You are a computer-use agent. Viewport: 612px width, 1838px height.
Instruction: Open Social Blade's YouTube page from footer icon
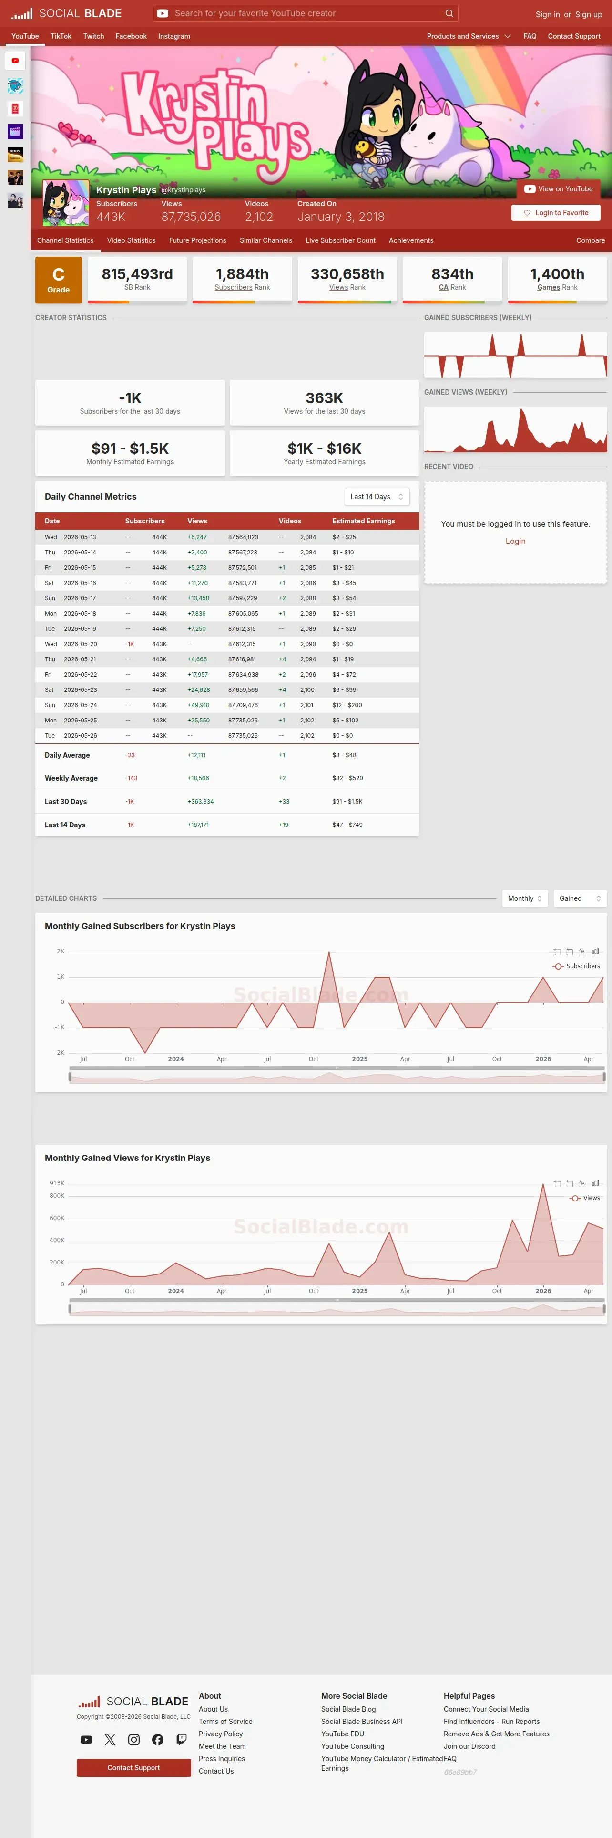pos(86,1740)
